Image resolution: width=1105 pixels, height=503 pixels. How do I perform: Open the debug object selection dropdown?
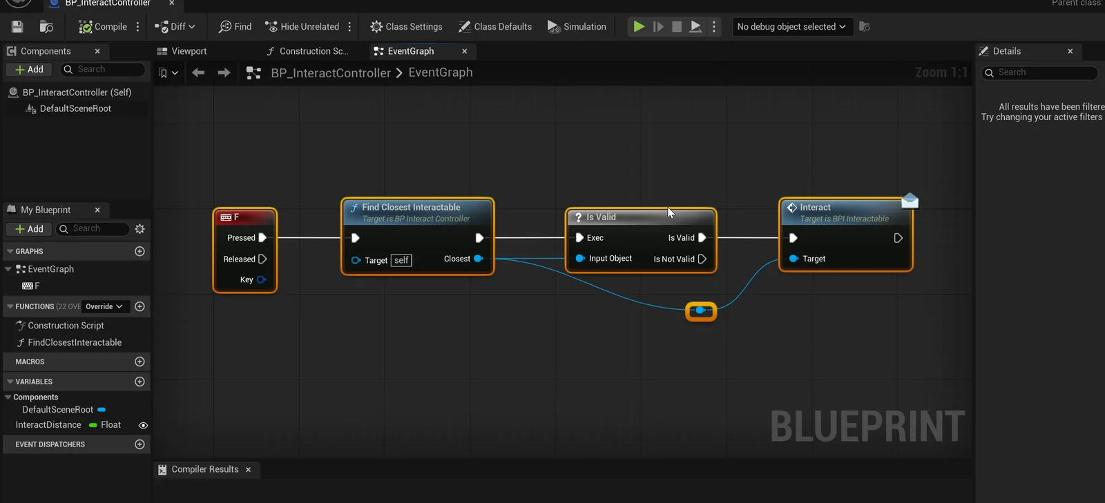tap(791, 27)
